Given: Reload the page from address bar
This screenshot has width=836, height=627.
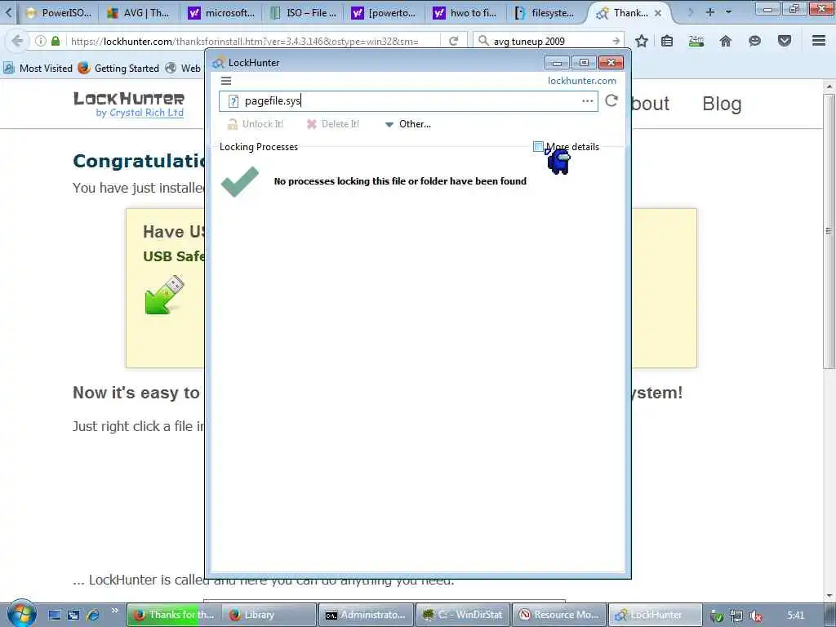Looking at the screenshot, I should [454, 41].
